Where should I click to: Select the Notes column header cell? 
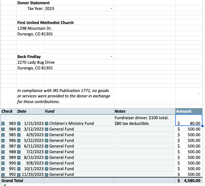tap(144, 111)
